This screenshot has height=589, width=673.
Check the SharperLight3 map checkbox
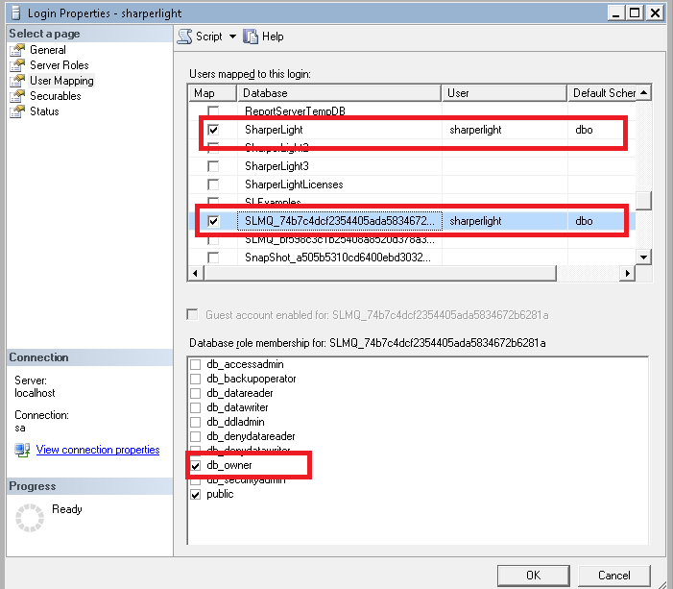pos(213,166)
